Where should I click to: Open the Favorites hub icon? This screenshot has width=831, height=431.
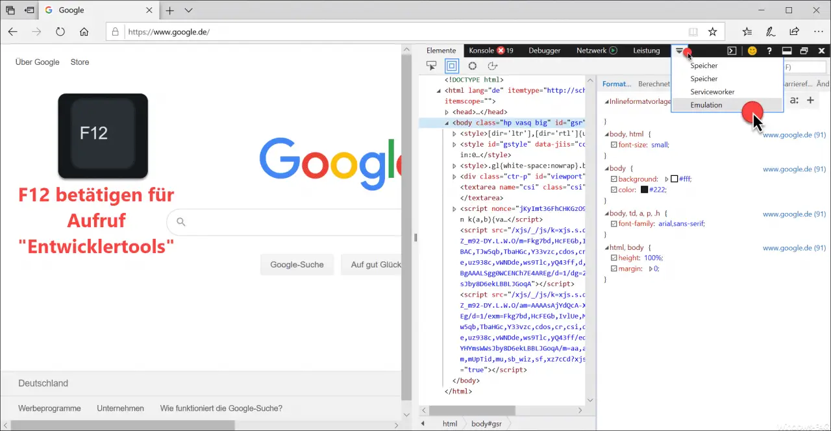pyautogui.click(x=747, y=32)
